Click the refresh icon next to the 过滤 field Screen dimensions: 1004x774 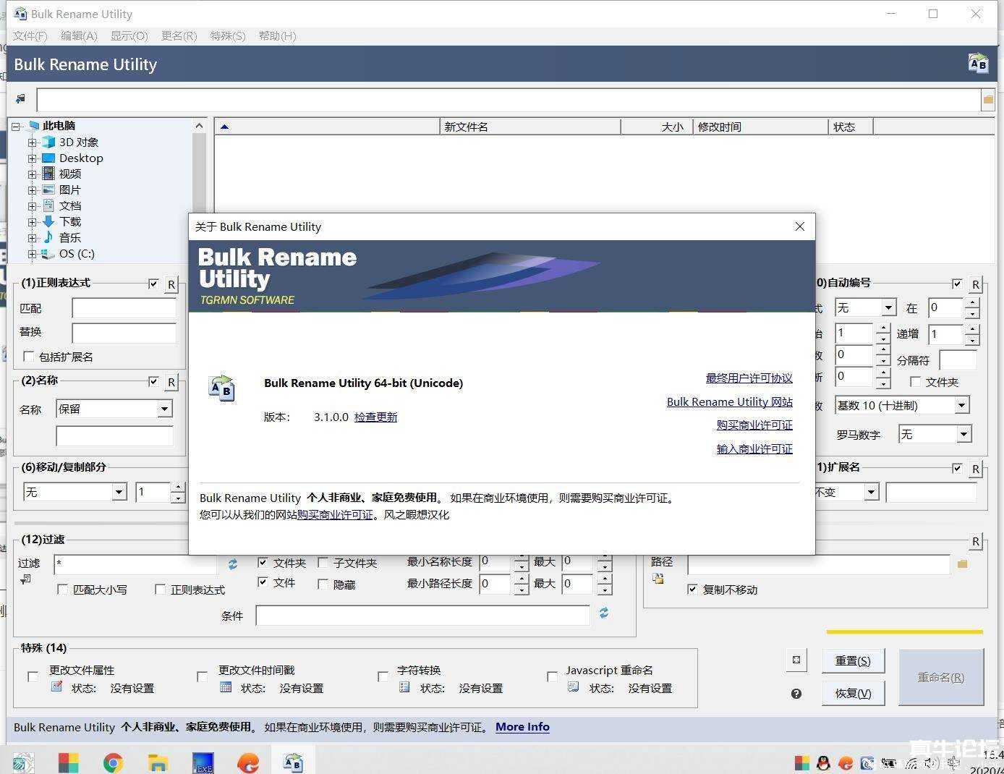point(233,564)
